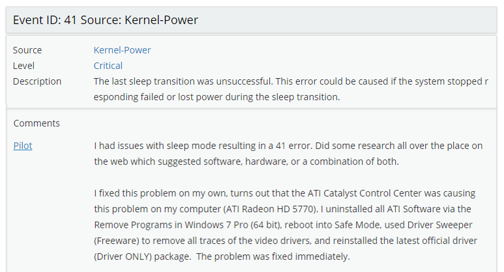Screen dimensions: 504x272
Task: Click the Critical level link
Action: coord(108,66)
